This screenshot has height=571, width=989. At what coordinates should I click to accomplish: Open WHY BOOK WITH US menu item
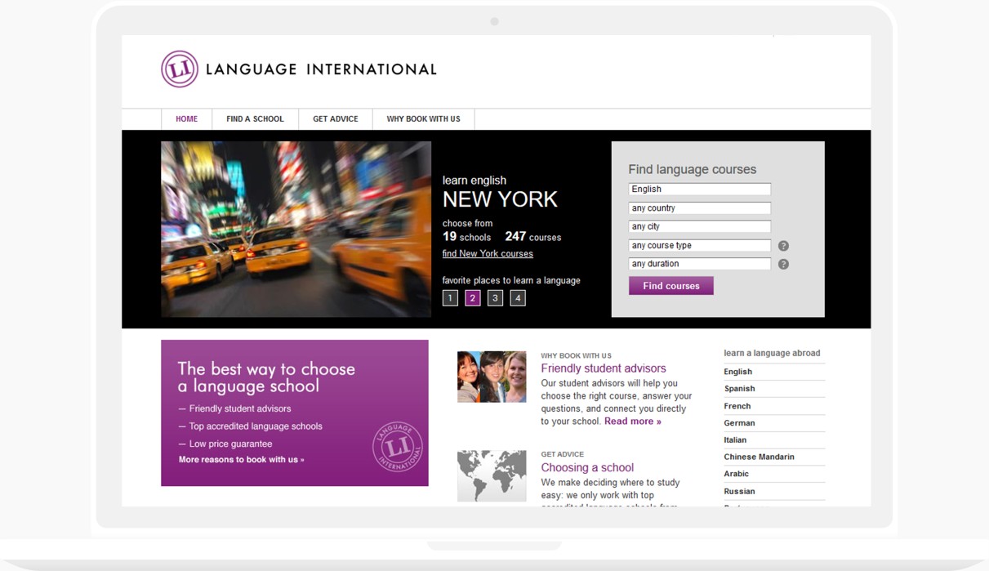tap(423, 119)
